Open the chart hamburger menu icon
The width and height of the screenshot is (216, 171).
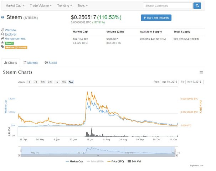pyautogui.click(x=201, y=72)
